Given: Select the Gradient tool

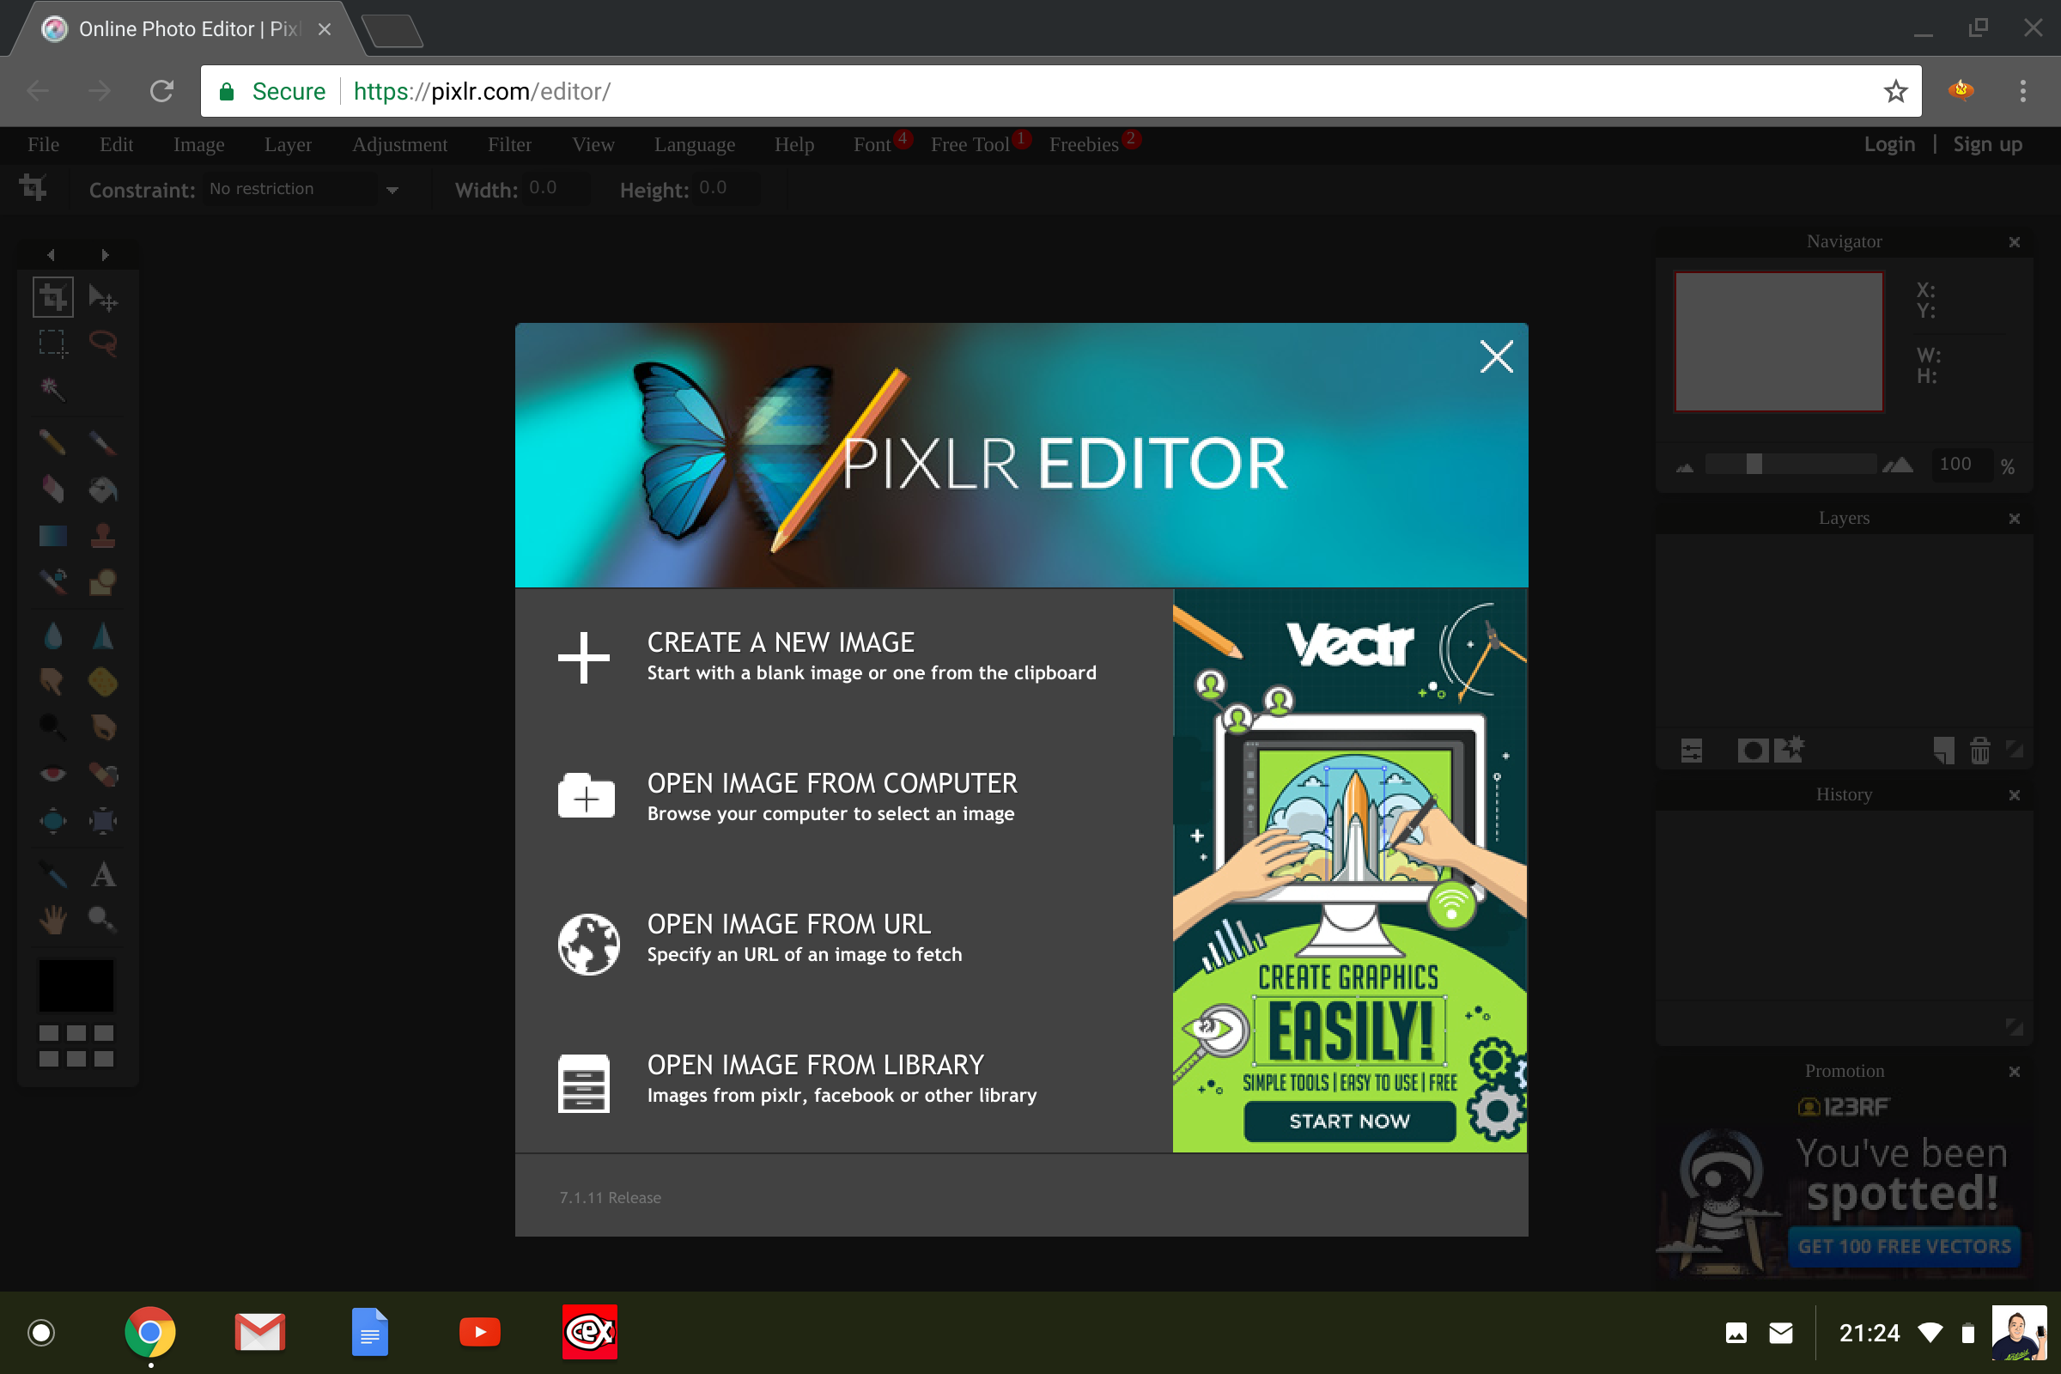Looking at the screenshot, I should click(x=52, y=535).
